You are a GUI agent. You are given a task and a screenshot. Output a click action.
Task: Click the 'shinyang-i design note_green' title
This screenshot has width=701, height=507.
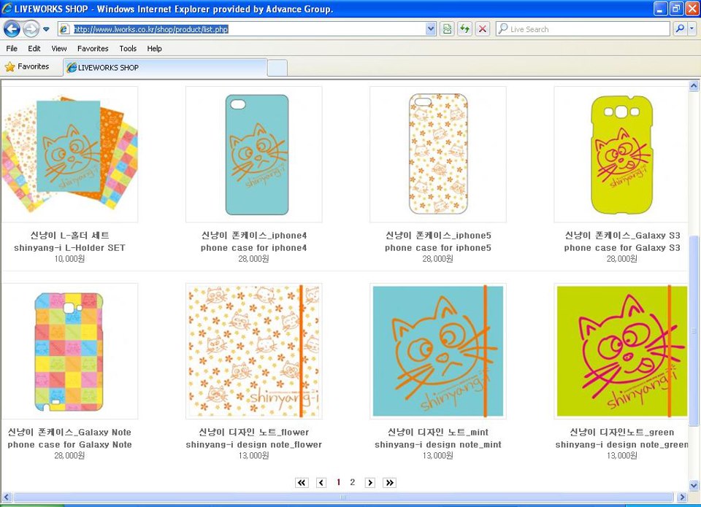[x=621, y=445]
